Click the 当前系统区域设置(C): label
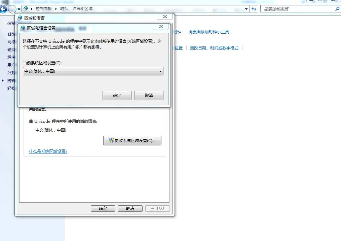The height and width of the screenshot is (241, 341). [x=42, y=63]
